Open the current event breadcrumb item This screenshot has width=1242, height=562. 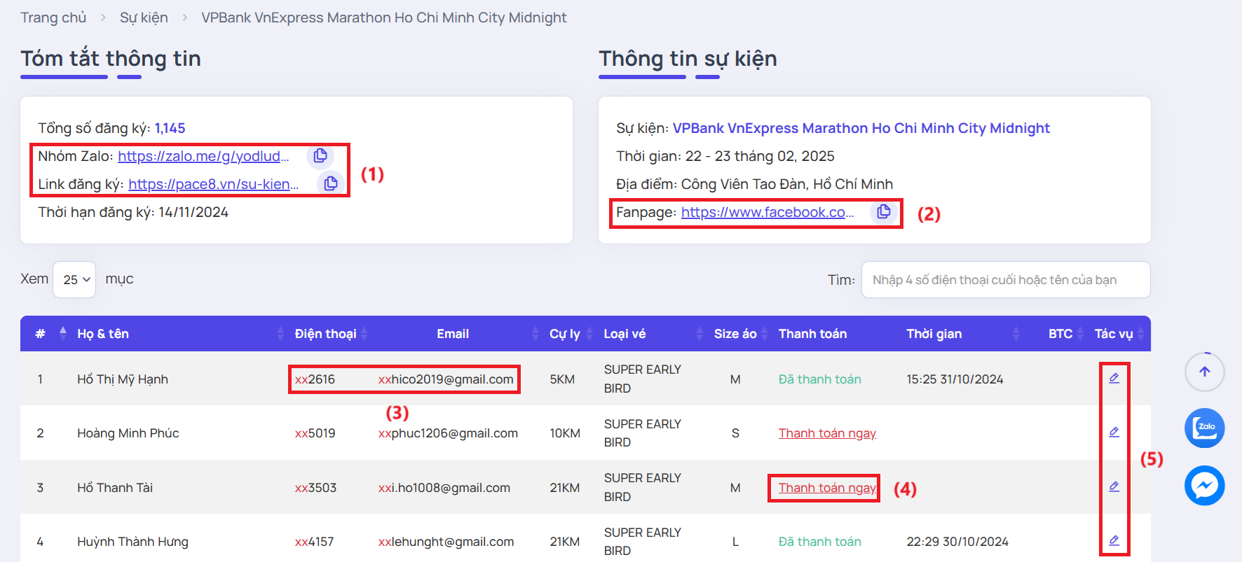coord(384,17)
